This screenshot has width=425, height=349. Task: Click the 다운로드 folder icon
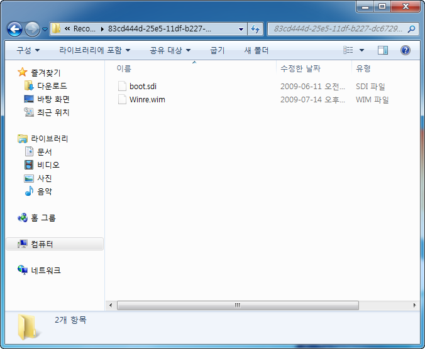[x=29, y=86]
